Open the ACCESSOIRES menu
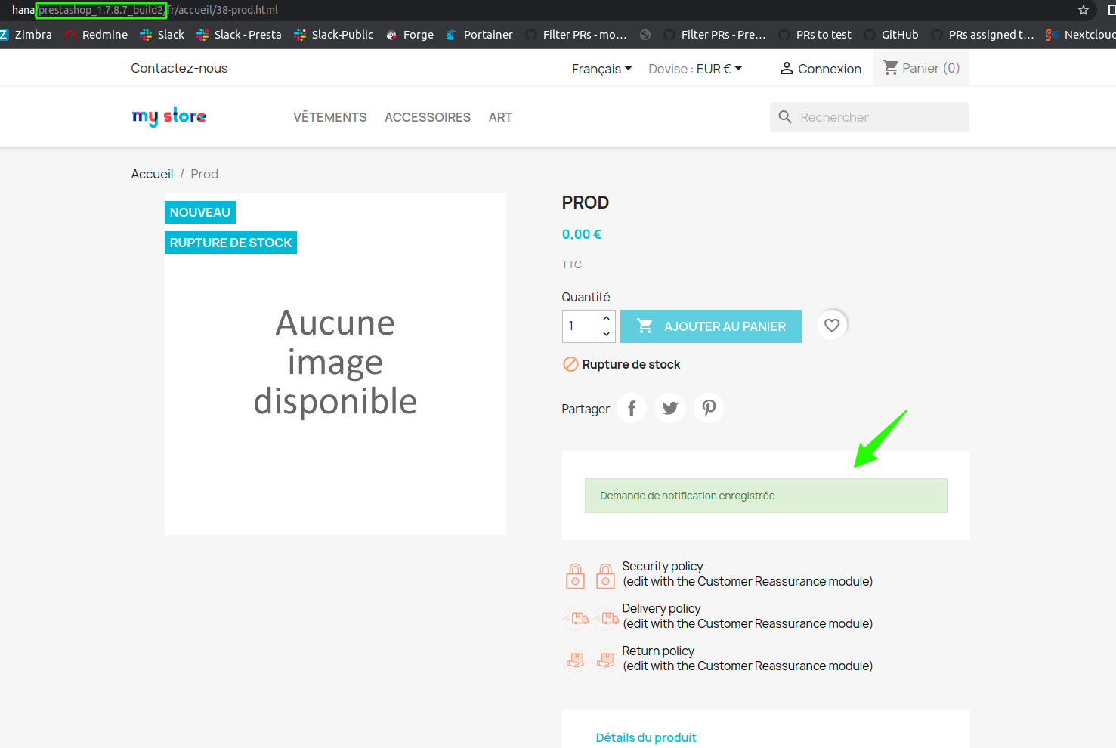Viewport: 1116px width, 748px height. click(x=428, y=116)
